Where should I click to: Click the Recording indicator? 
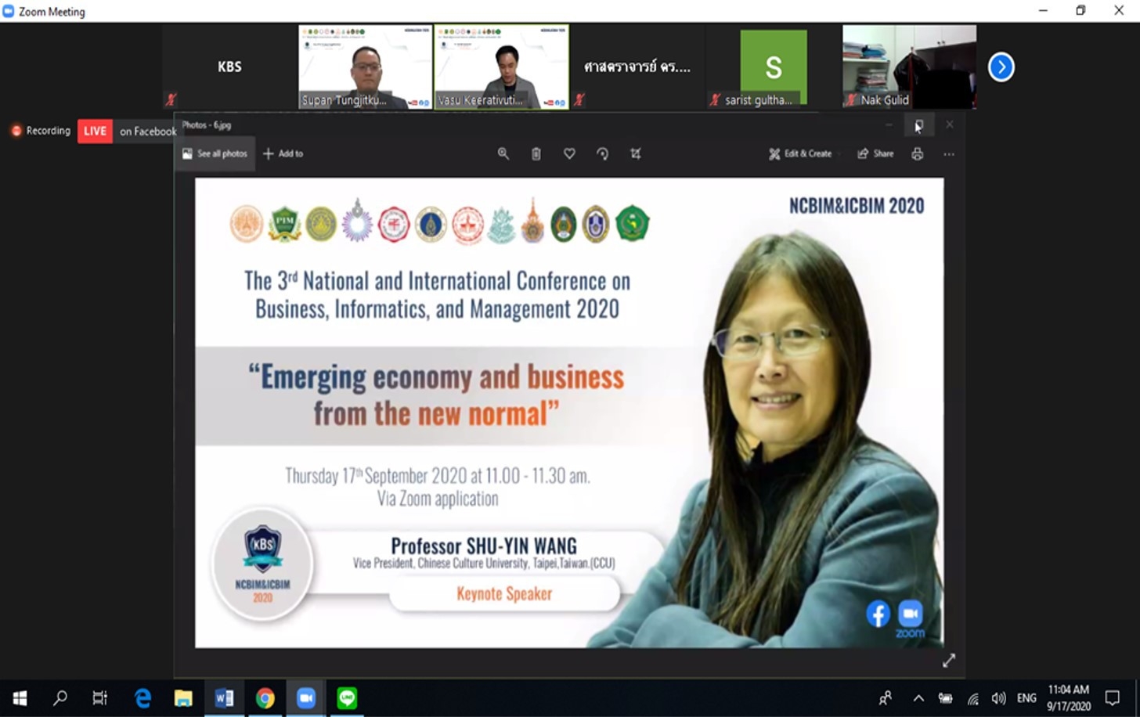point(41,131)
